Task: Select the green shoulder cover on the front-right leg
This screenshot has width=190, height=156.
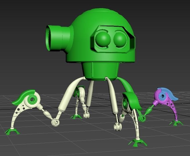Action: click(132, 101)
